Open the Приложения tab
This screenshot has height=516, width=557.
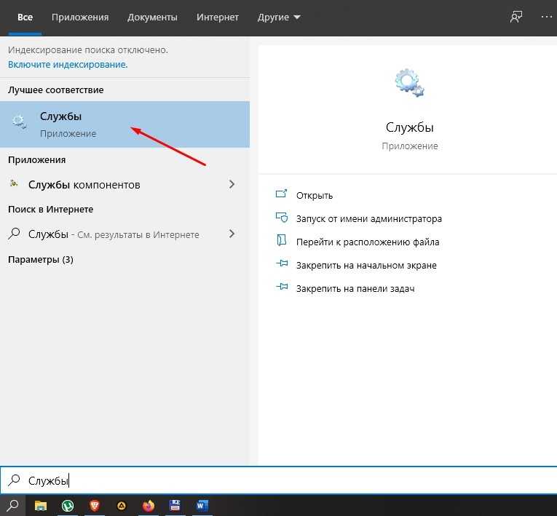[80, 17]
